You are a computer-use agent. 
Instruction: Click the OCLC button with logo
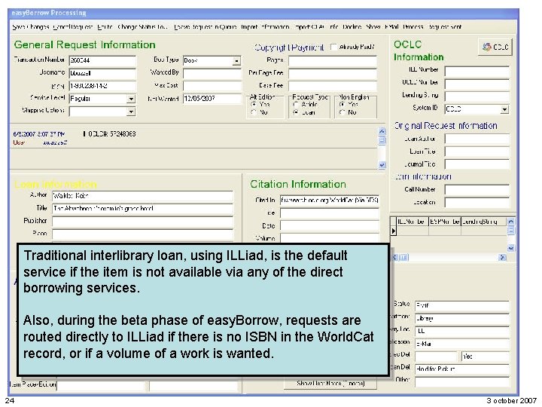pos(495,47)
